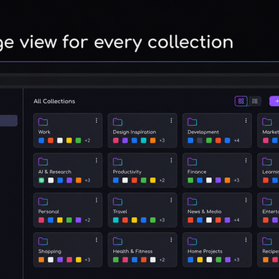Click yellow favicon in Home Projects card

coord(200,260)
